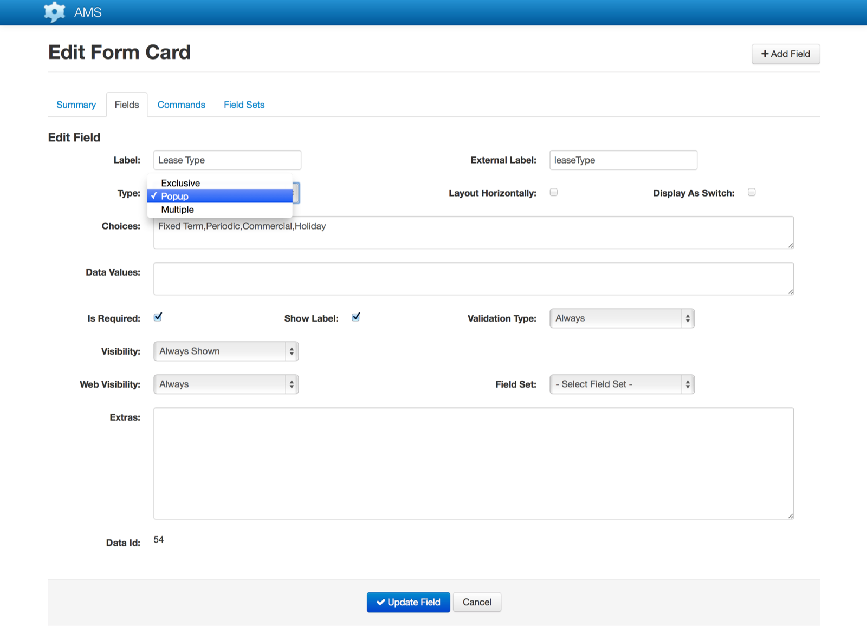Click the Cancel button

coord(477,602)
